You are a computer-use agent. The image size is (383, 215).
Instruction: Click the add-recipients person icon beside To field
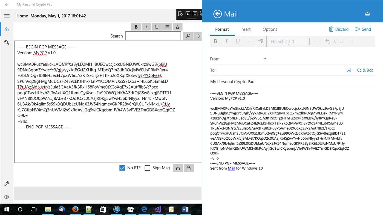349,70
